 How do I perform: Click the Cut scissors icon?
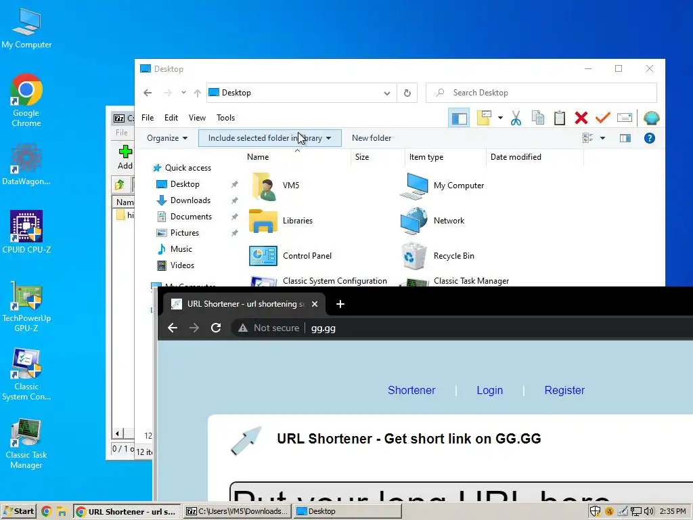[x=516, y=118]
